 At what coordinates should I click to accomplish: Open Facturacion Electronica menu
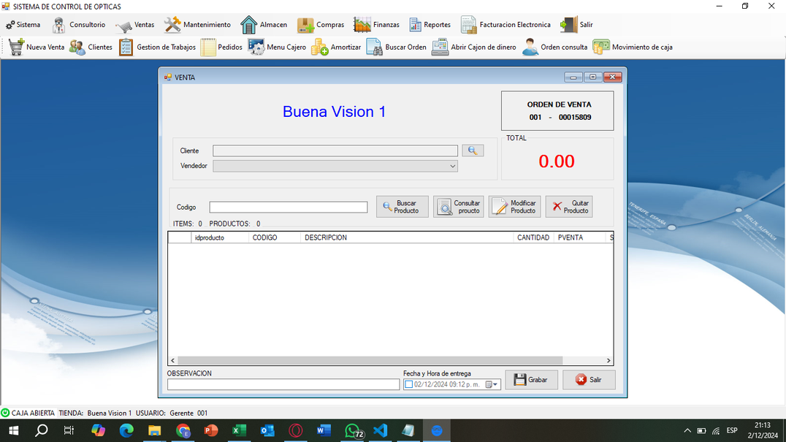505,25
